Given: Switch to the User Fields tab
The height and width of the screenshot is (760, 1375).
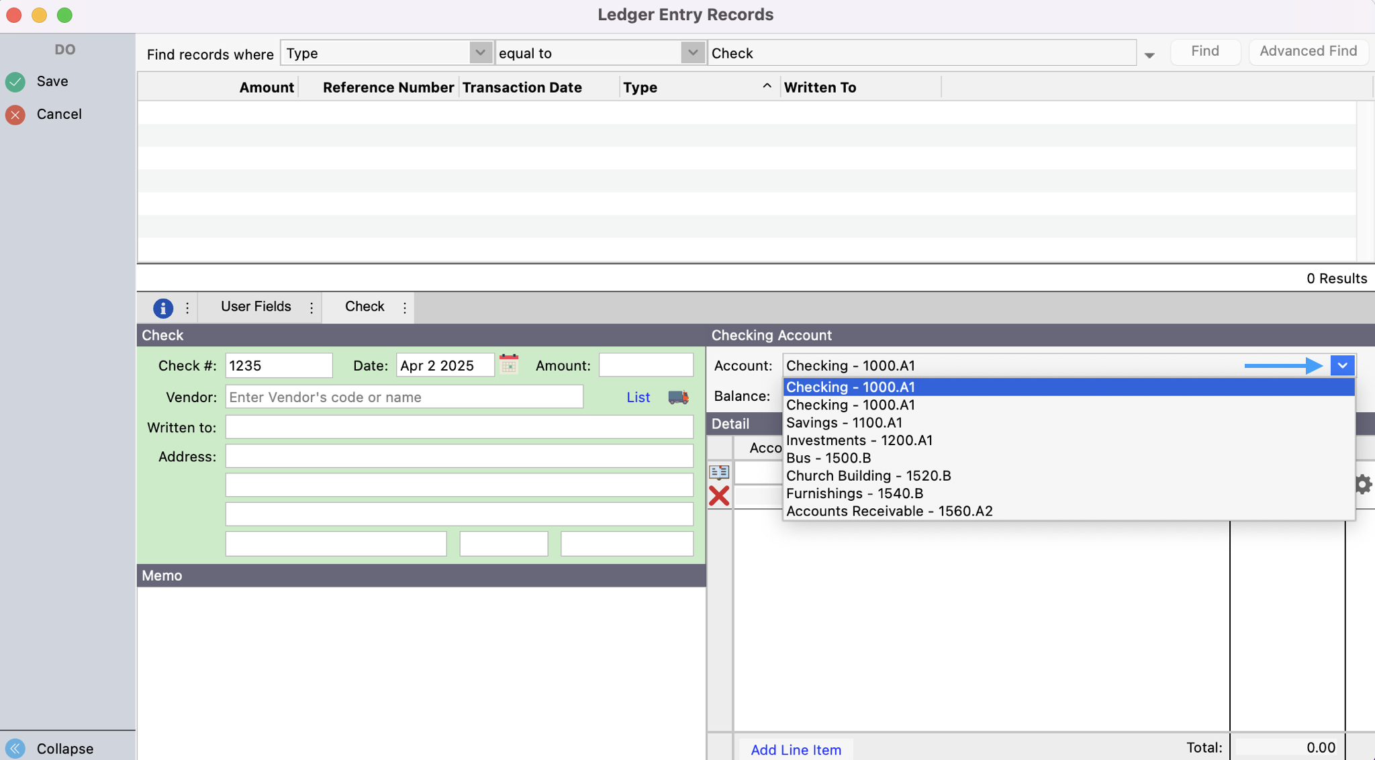Looking at the screenshot, I should point(256,307).
